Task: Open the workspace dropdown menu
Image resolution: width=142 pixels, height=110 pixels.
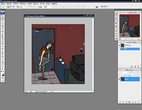Action: [104, 7]
